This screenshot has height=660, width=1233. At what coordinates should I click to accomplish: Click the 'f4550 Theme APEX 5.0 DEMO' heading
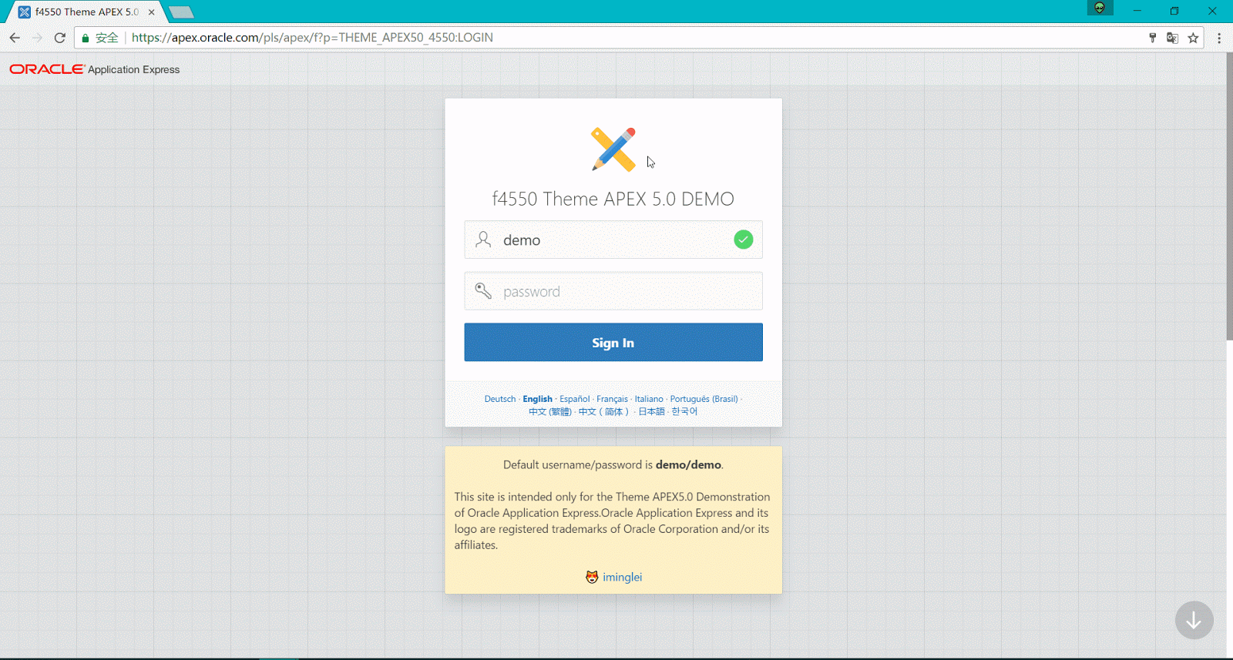613,199
